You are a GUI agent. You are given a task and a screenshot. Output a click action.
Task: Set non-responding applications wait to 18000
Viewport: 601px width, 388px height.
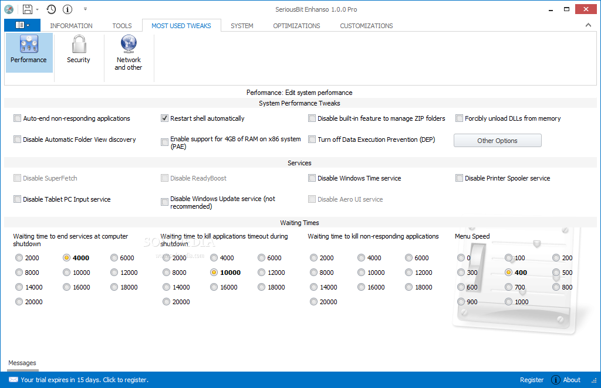409,287
